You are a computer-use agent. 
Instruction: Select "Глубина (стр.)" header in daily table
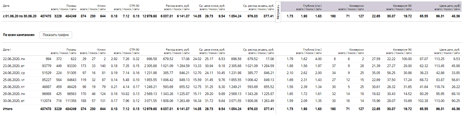pyautogui.click(x=312, y=50)
